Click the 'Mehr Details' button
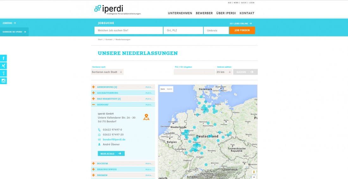 click(111, 153)
